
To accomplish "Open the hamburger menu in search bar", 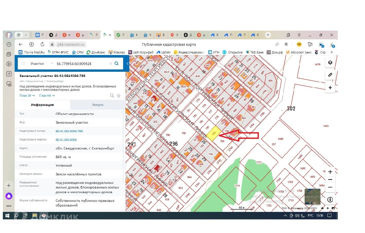I will [x=24, y=64].
